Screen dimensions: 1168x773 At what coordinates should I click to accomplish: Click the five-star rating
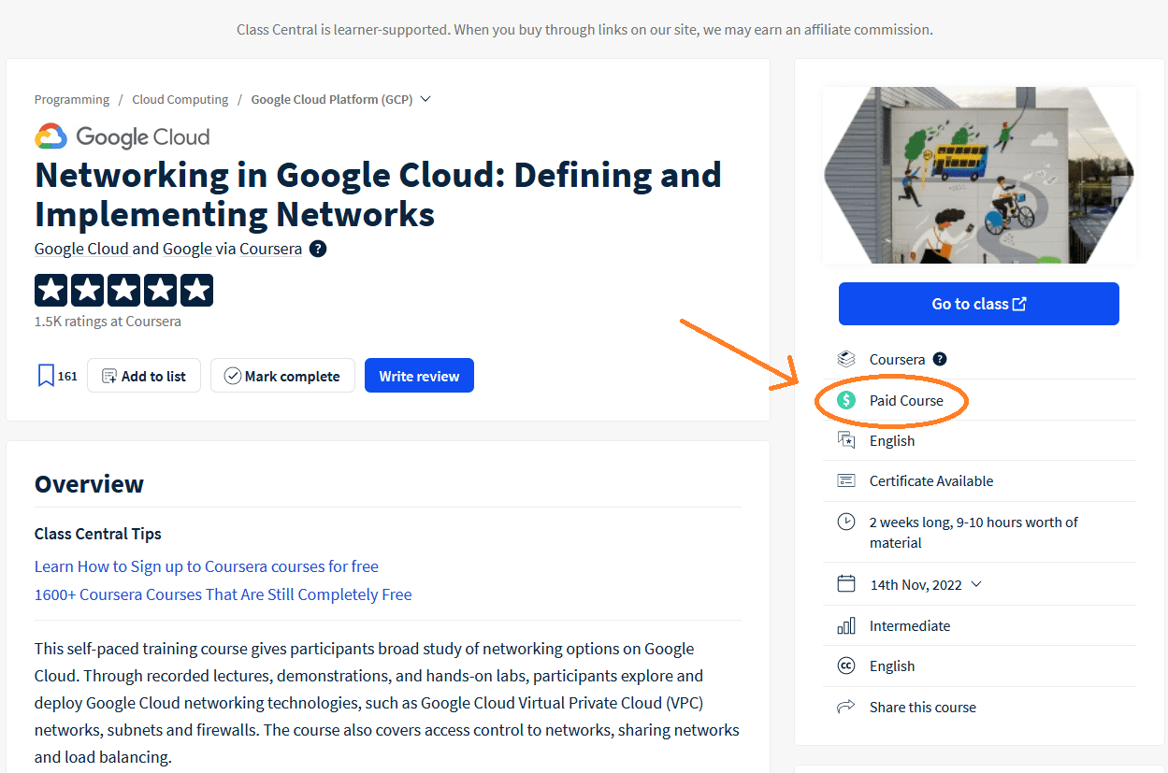(123, 290)
